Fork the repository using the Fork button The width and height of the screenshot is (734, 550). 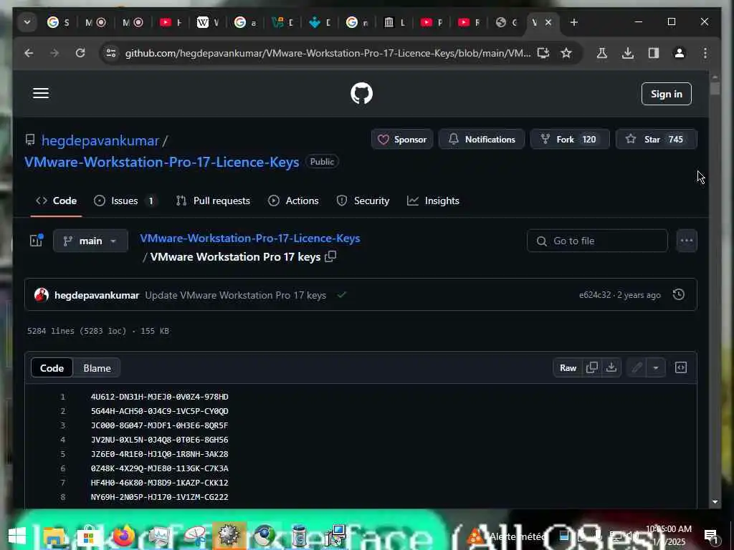(x=570, y=140)
